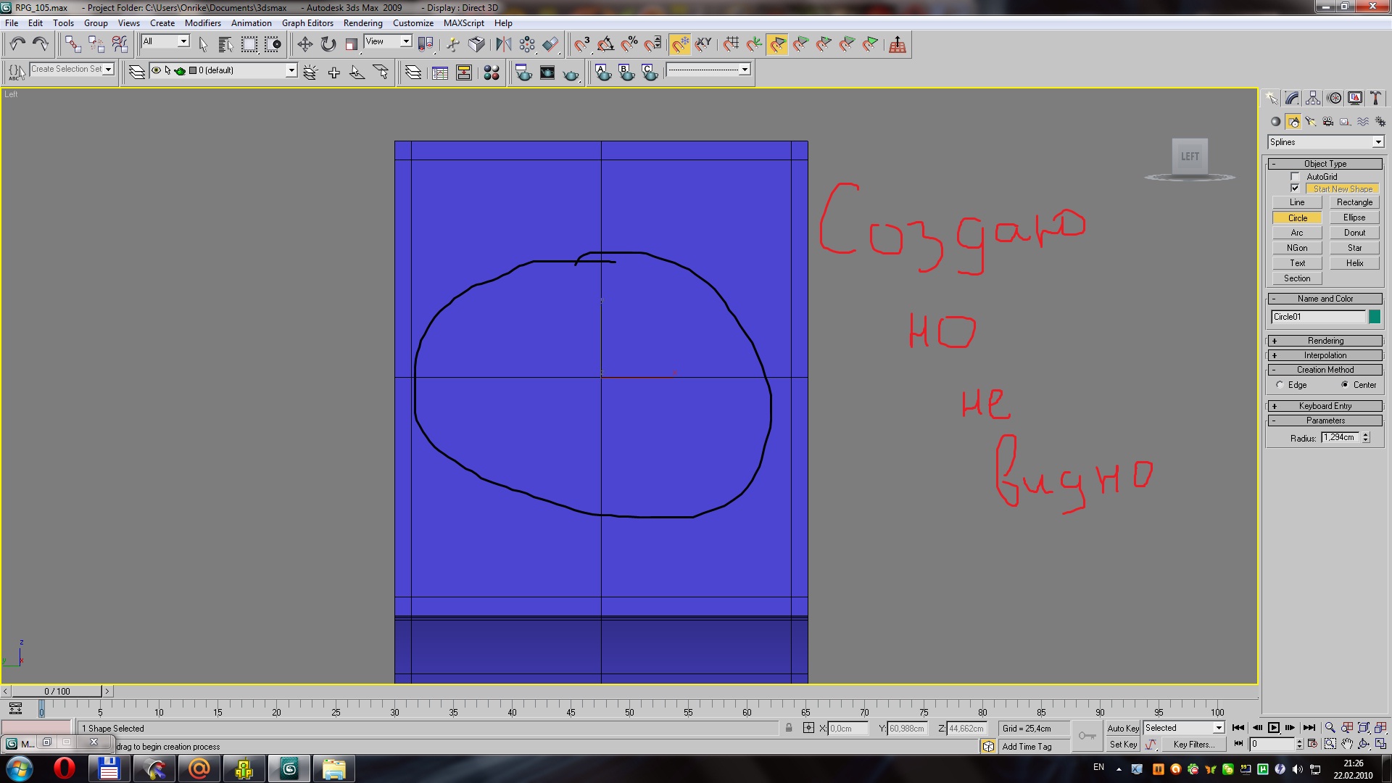Screen dimensions: 1392x783
Task: Select the Select and Rotate tool
Action: pos(328,44)
